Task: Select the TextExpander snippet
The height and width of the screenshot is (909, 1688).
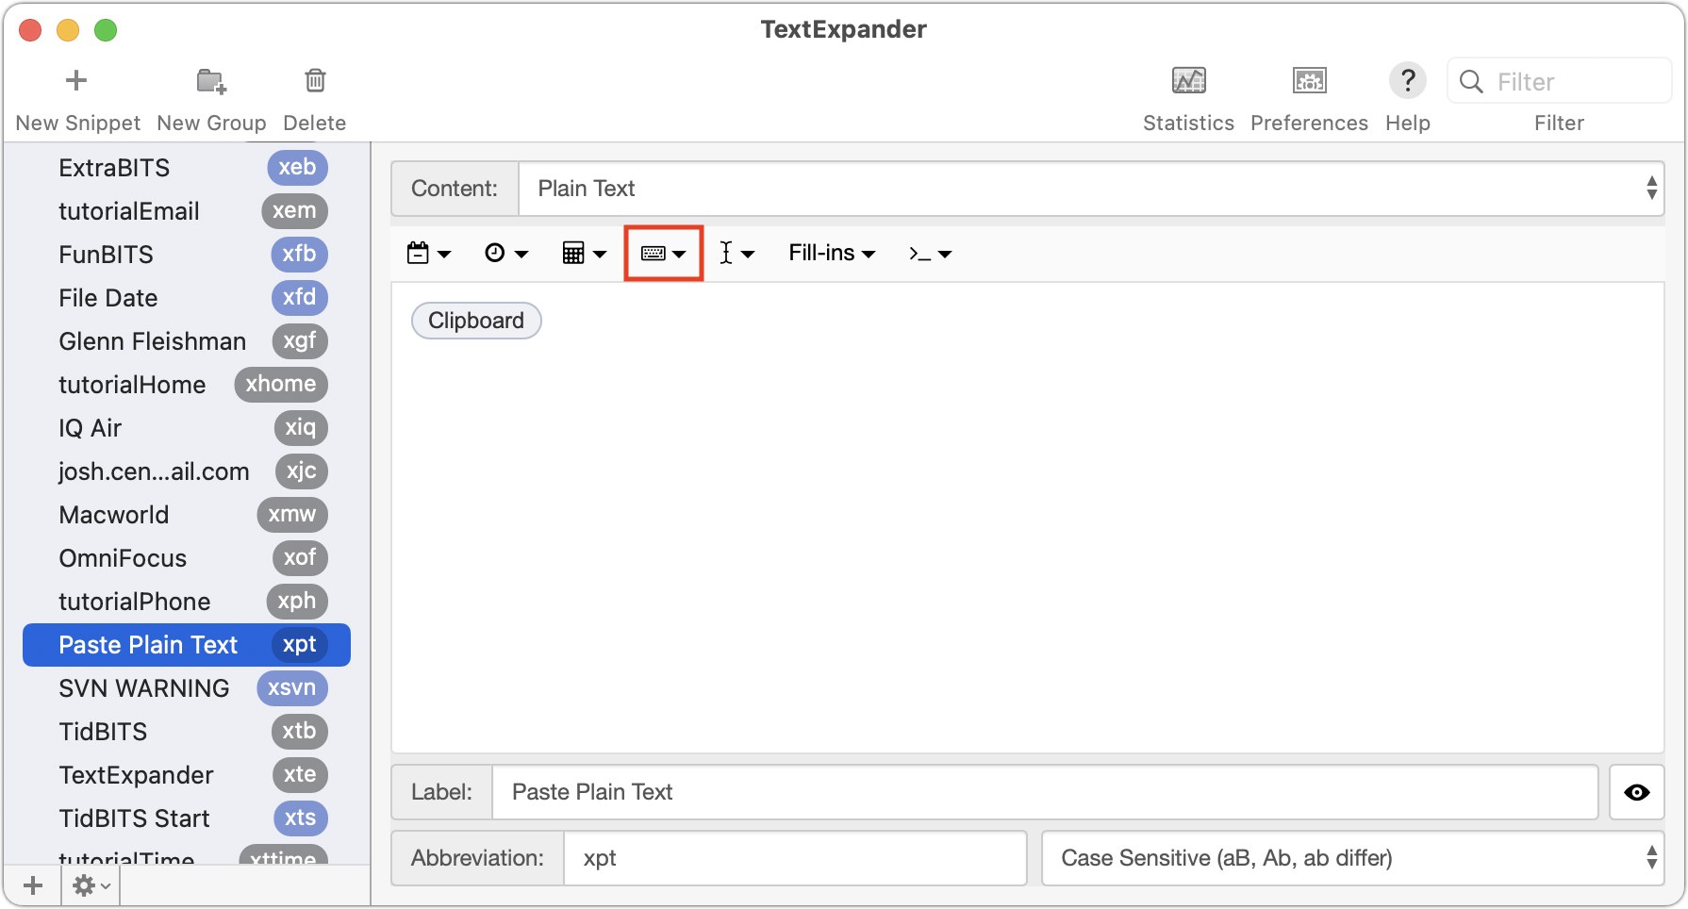Action: coord(187,775)
